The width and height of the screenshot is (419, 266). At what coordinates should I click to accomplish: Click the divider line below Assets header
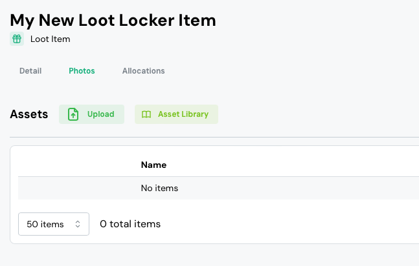pyautogui.click(x=214, y=137)
